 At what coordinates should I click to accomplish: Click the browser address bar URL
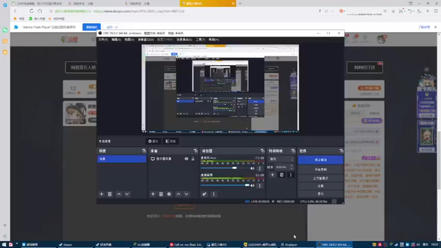click(139, 11)
